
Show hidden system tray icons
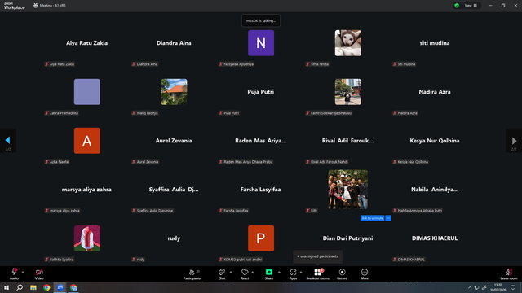(x=470, y=287)
